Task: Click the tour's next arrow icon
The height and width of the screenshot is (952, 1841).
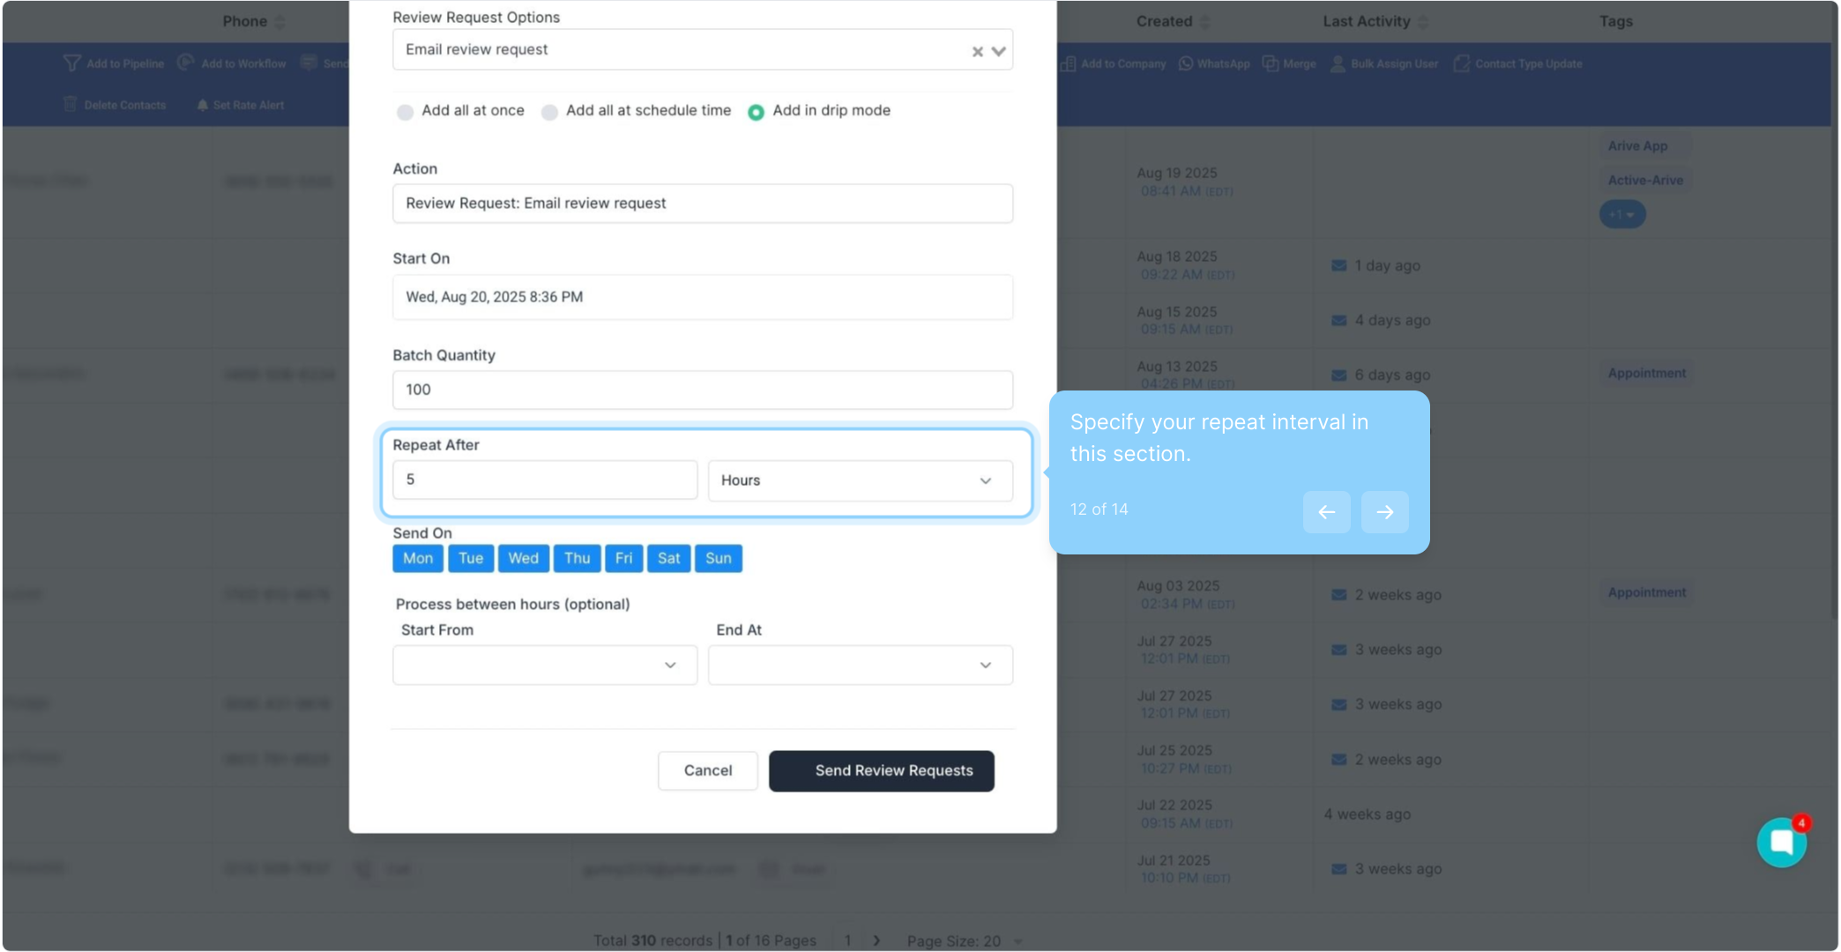Action: (1384, 512)
